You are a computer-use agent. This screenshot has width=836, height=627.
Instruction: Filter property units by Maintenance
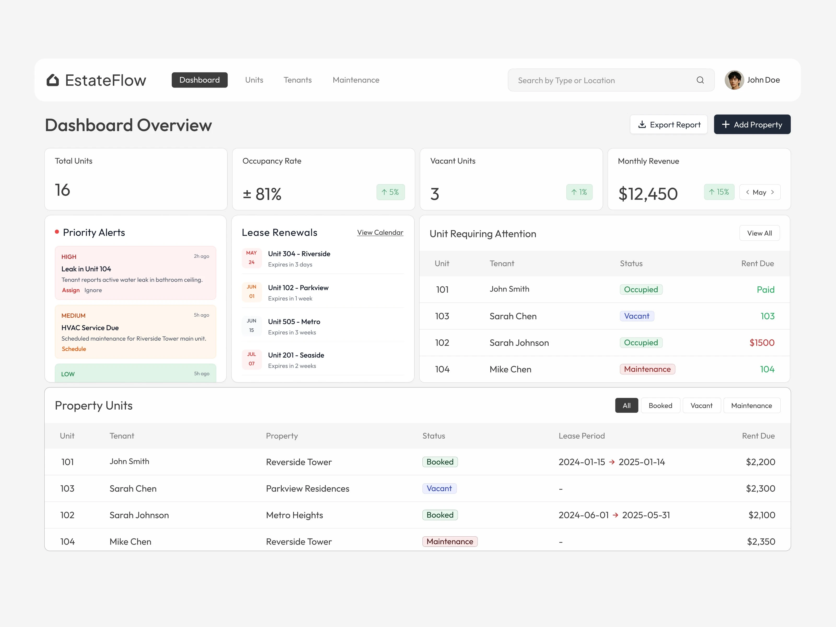(751, 405)
